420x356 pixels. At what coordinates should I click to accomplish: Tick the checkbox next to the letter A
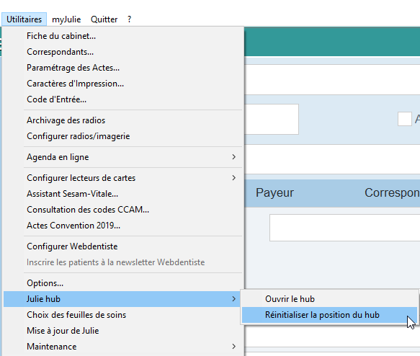404,119
